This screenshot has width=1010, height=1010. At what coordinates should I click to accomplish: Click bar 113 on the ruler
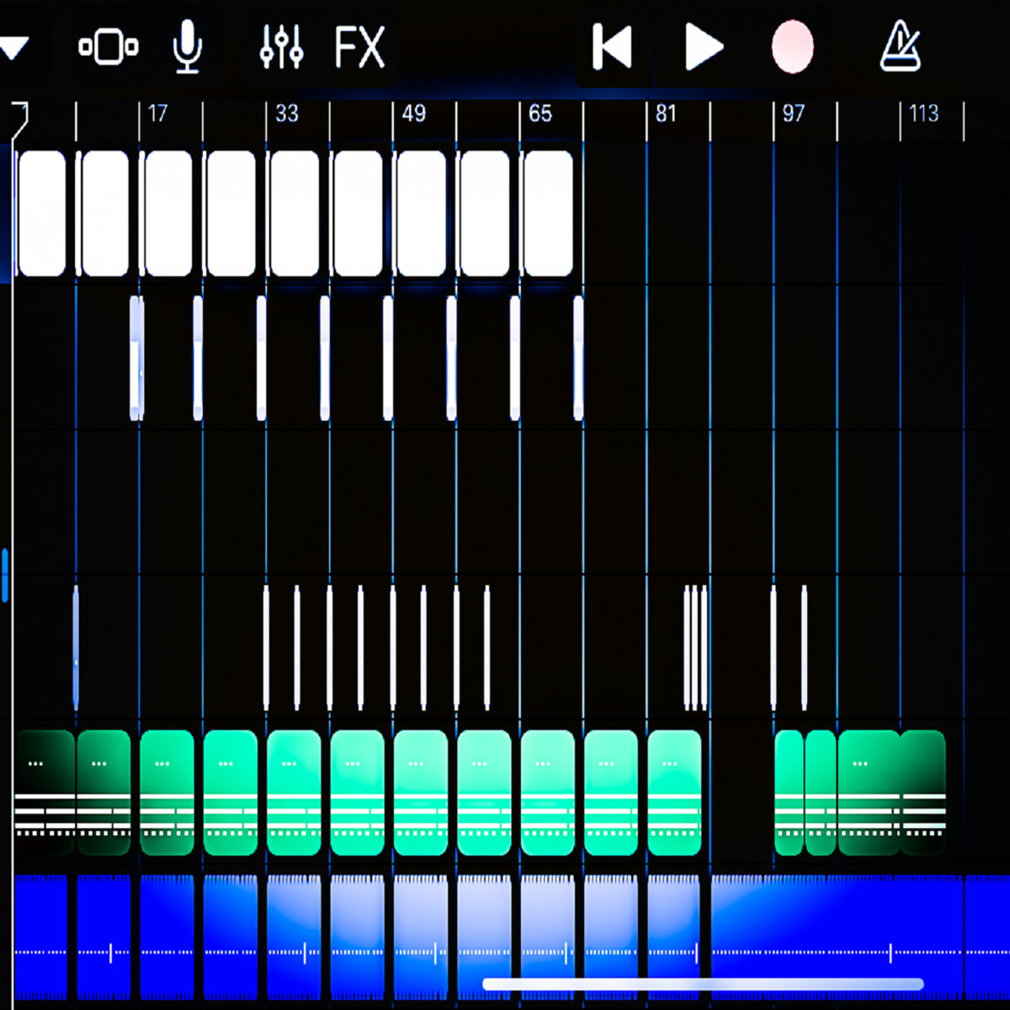pos(923,114)
